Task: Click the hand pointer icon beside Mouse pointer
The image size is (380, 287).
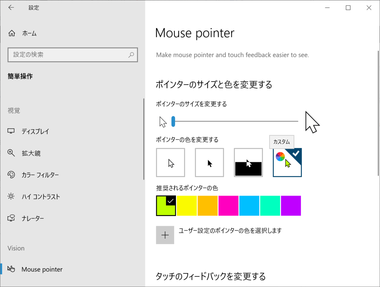Action: point(11,269)
